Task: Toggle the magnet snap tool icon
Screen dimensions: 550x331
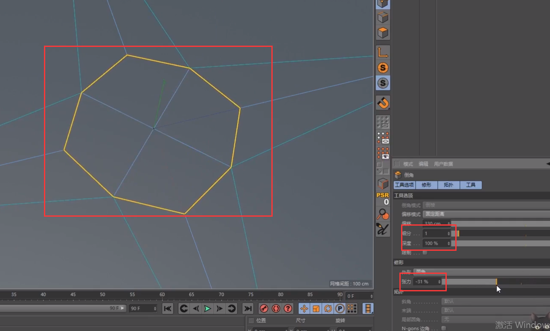Action: click(383, 103)
